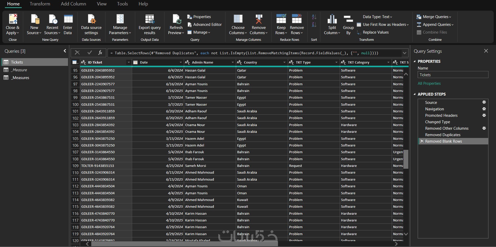Open the Advanced Editor
Viewport: 496px width, 247px height.
205,25
